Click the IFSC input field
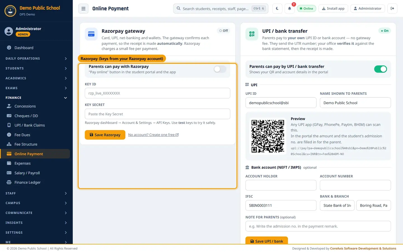 (x=281, y=205)
